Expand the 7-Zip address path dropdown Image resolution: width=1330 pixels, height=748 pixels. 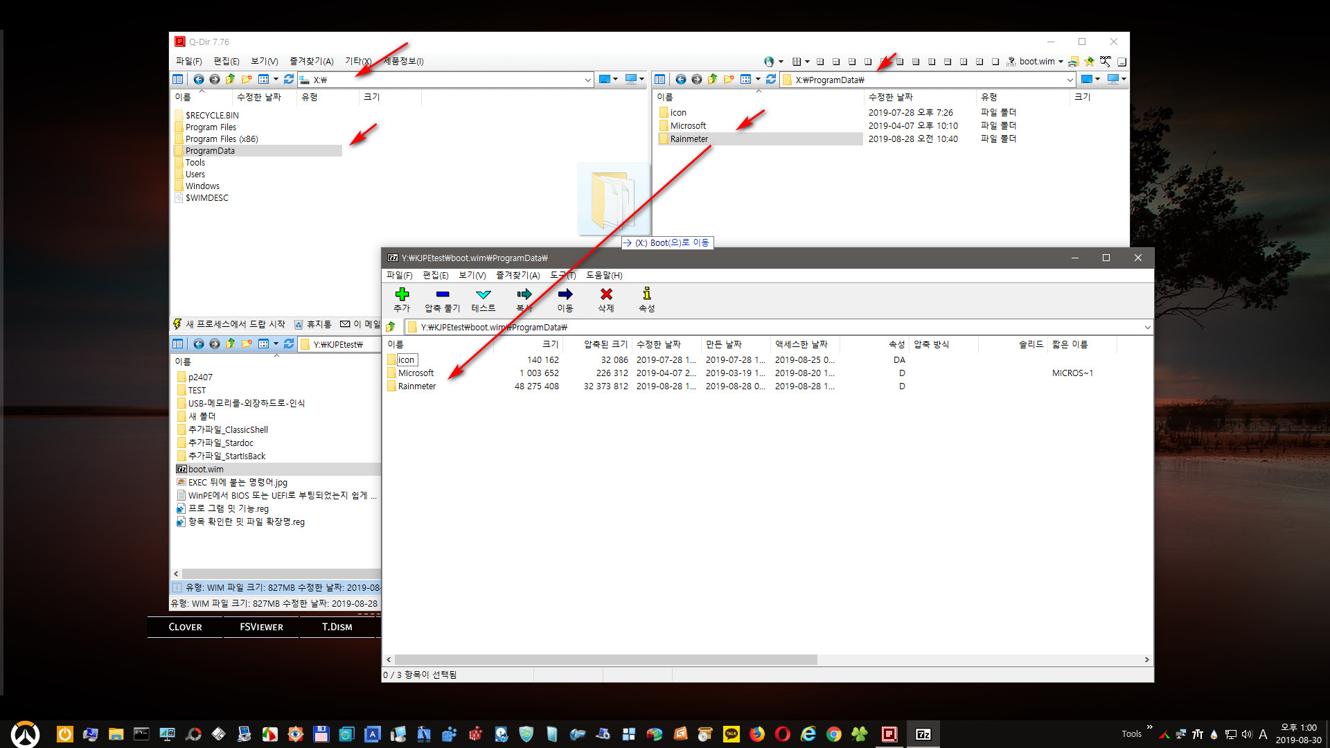point(1147,327)
